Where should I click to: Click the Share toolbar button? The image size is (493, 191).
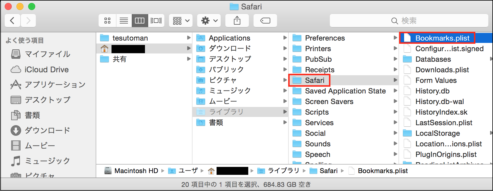[237, 21]
